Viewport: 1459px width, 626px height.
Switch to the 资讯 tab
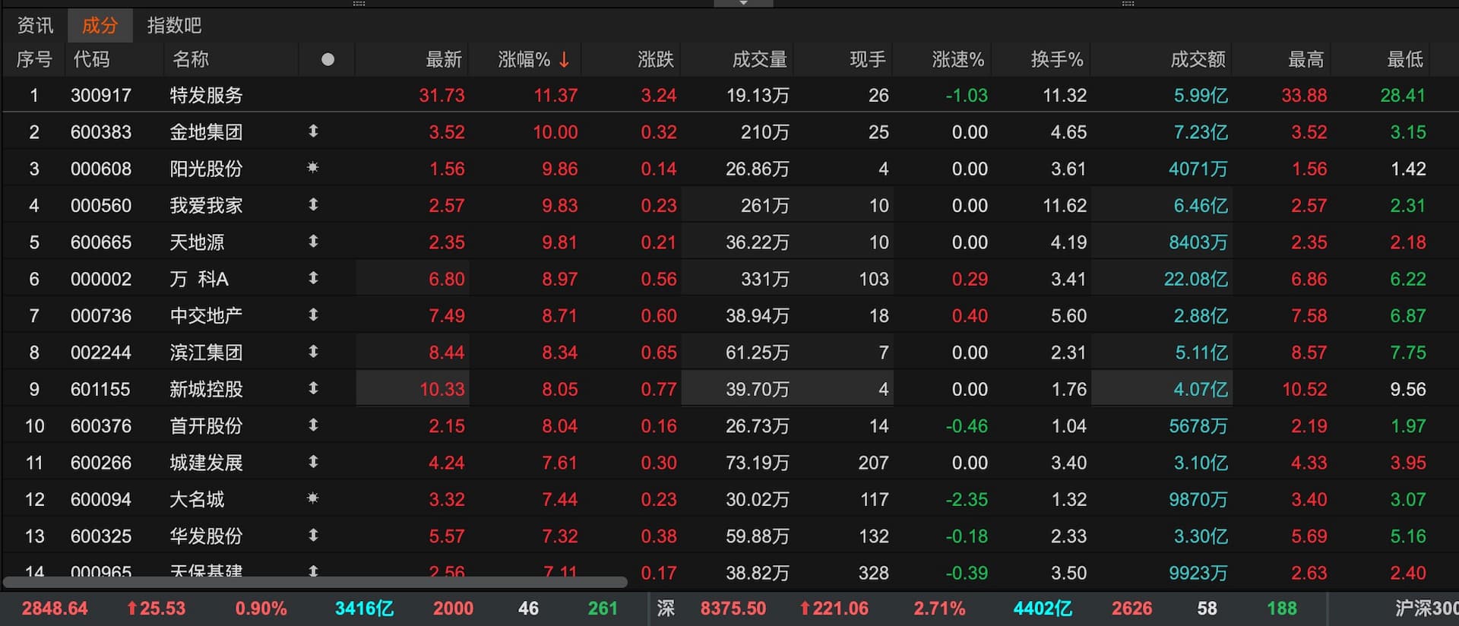(x=36, y=26)
